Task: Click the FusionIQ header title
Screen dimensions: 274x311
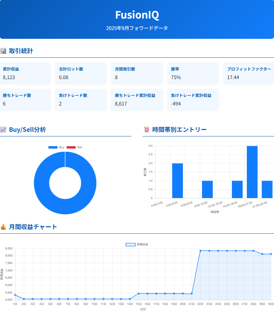Action: (x=137, y=15)
